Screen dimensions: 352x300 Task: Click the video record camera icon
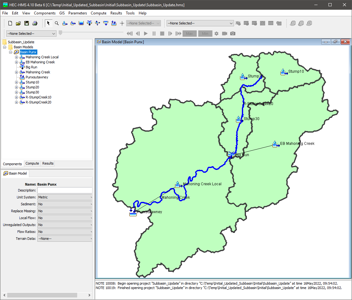tap(225, 34)
